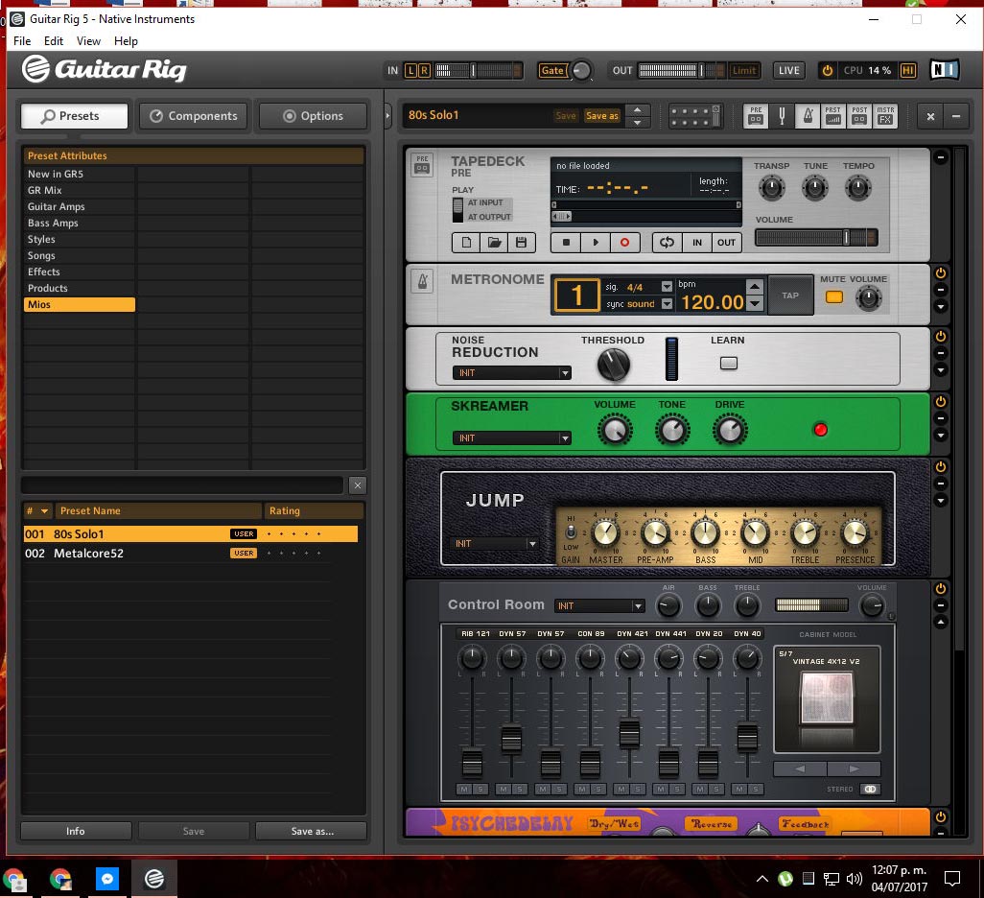The height and width of the screenshot is (898, 984).
Task: Turn off Noise Reduction module power
Action: click(x=941, y=336)
